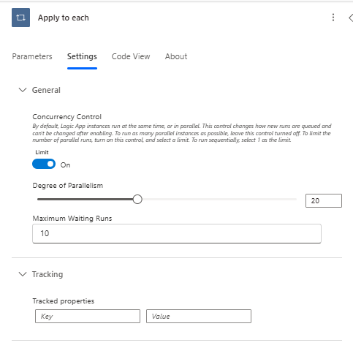Click the Maximum Waiting Runs field

177,233
